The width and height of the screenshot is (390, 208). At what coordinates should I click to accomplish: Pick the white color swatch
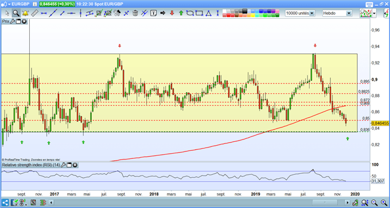point(224,11)
